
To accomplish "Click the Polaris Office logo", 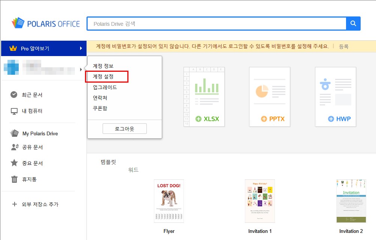I will click(46, 23).
